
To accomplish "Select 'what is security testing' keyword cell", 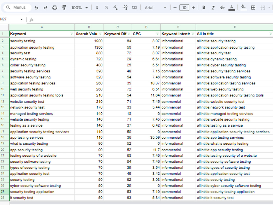I will (42, 143).
